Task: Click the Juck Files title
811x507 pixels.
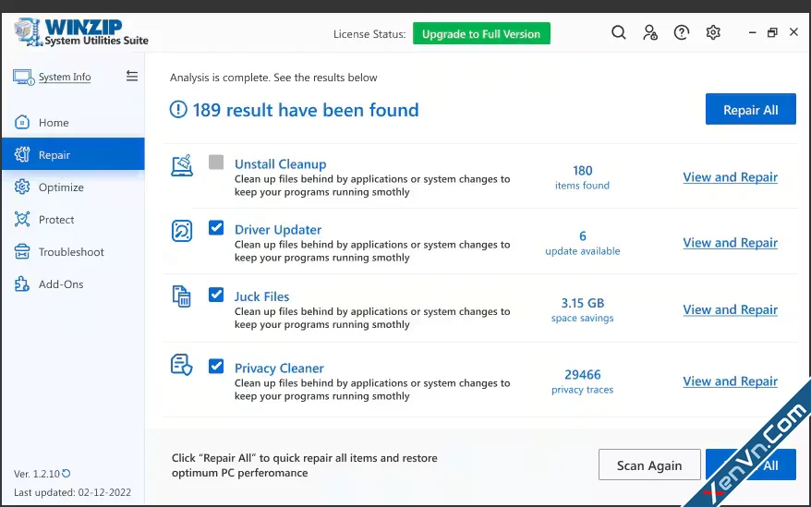Action: pyautogui.click(x=261, y=296)
